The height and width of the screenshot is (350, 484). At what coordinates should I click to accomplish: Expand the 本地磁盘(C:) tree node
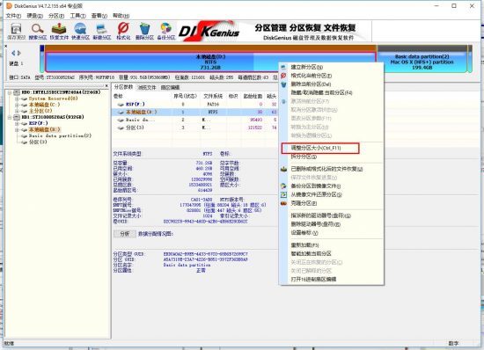[17, 105]
